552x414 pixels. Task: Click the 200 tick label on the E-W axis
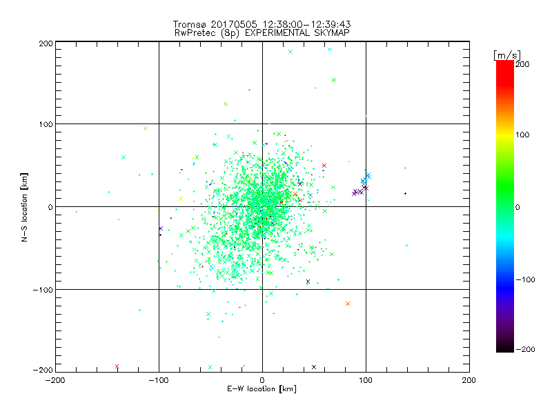(469, 380)
